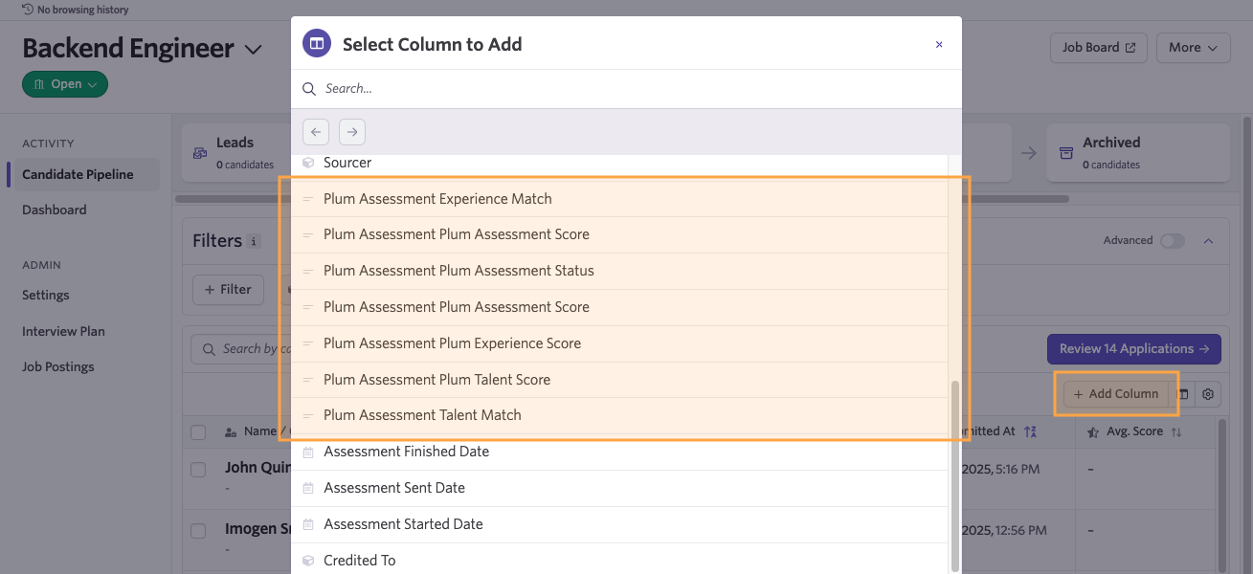
Task: Check the checkbox for John Quin's row
Action: (198, 469)
